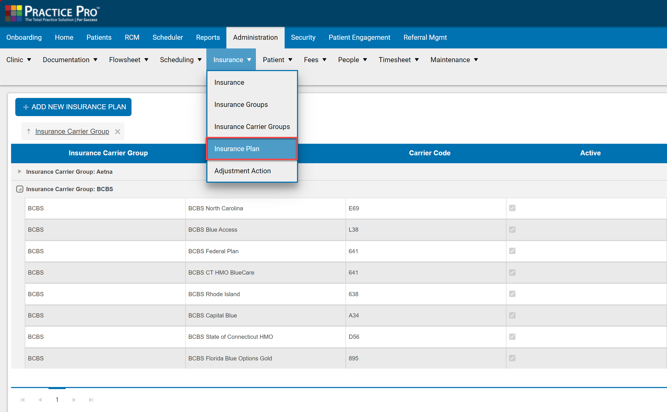667x412 pixels.
Task: Click Add New Insurance Plan button
Action: (73, 107)
